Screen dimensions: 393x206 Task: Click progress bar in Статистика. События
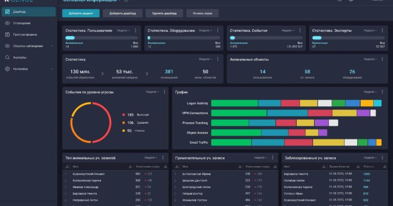(266, 38)
